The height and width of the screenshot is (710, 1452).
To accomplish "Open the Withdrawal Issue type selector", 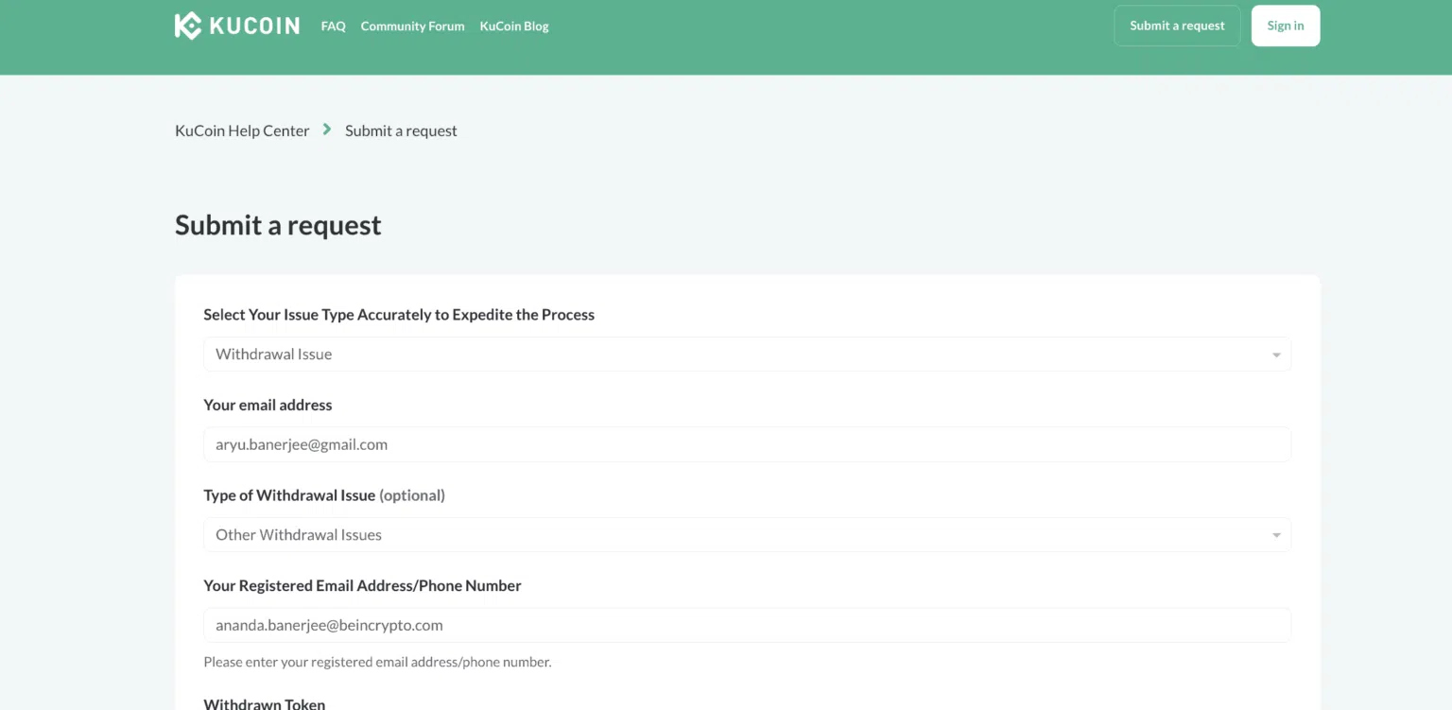I will coord(747,355).
